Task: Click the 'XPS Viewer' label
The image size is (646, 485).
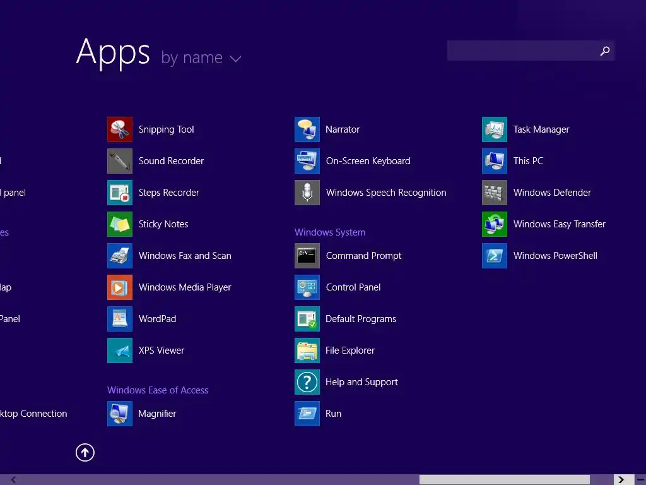Action: pos(161,350)
